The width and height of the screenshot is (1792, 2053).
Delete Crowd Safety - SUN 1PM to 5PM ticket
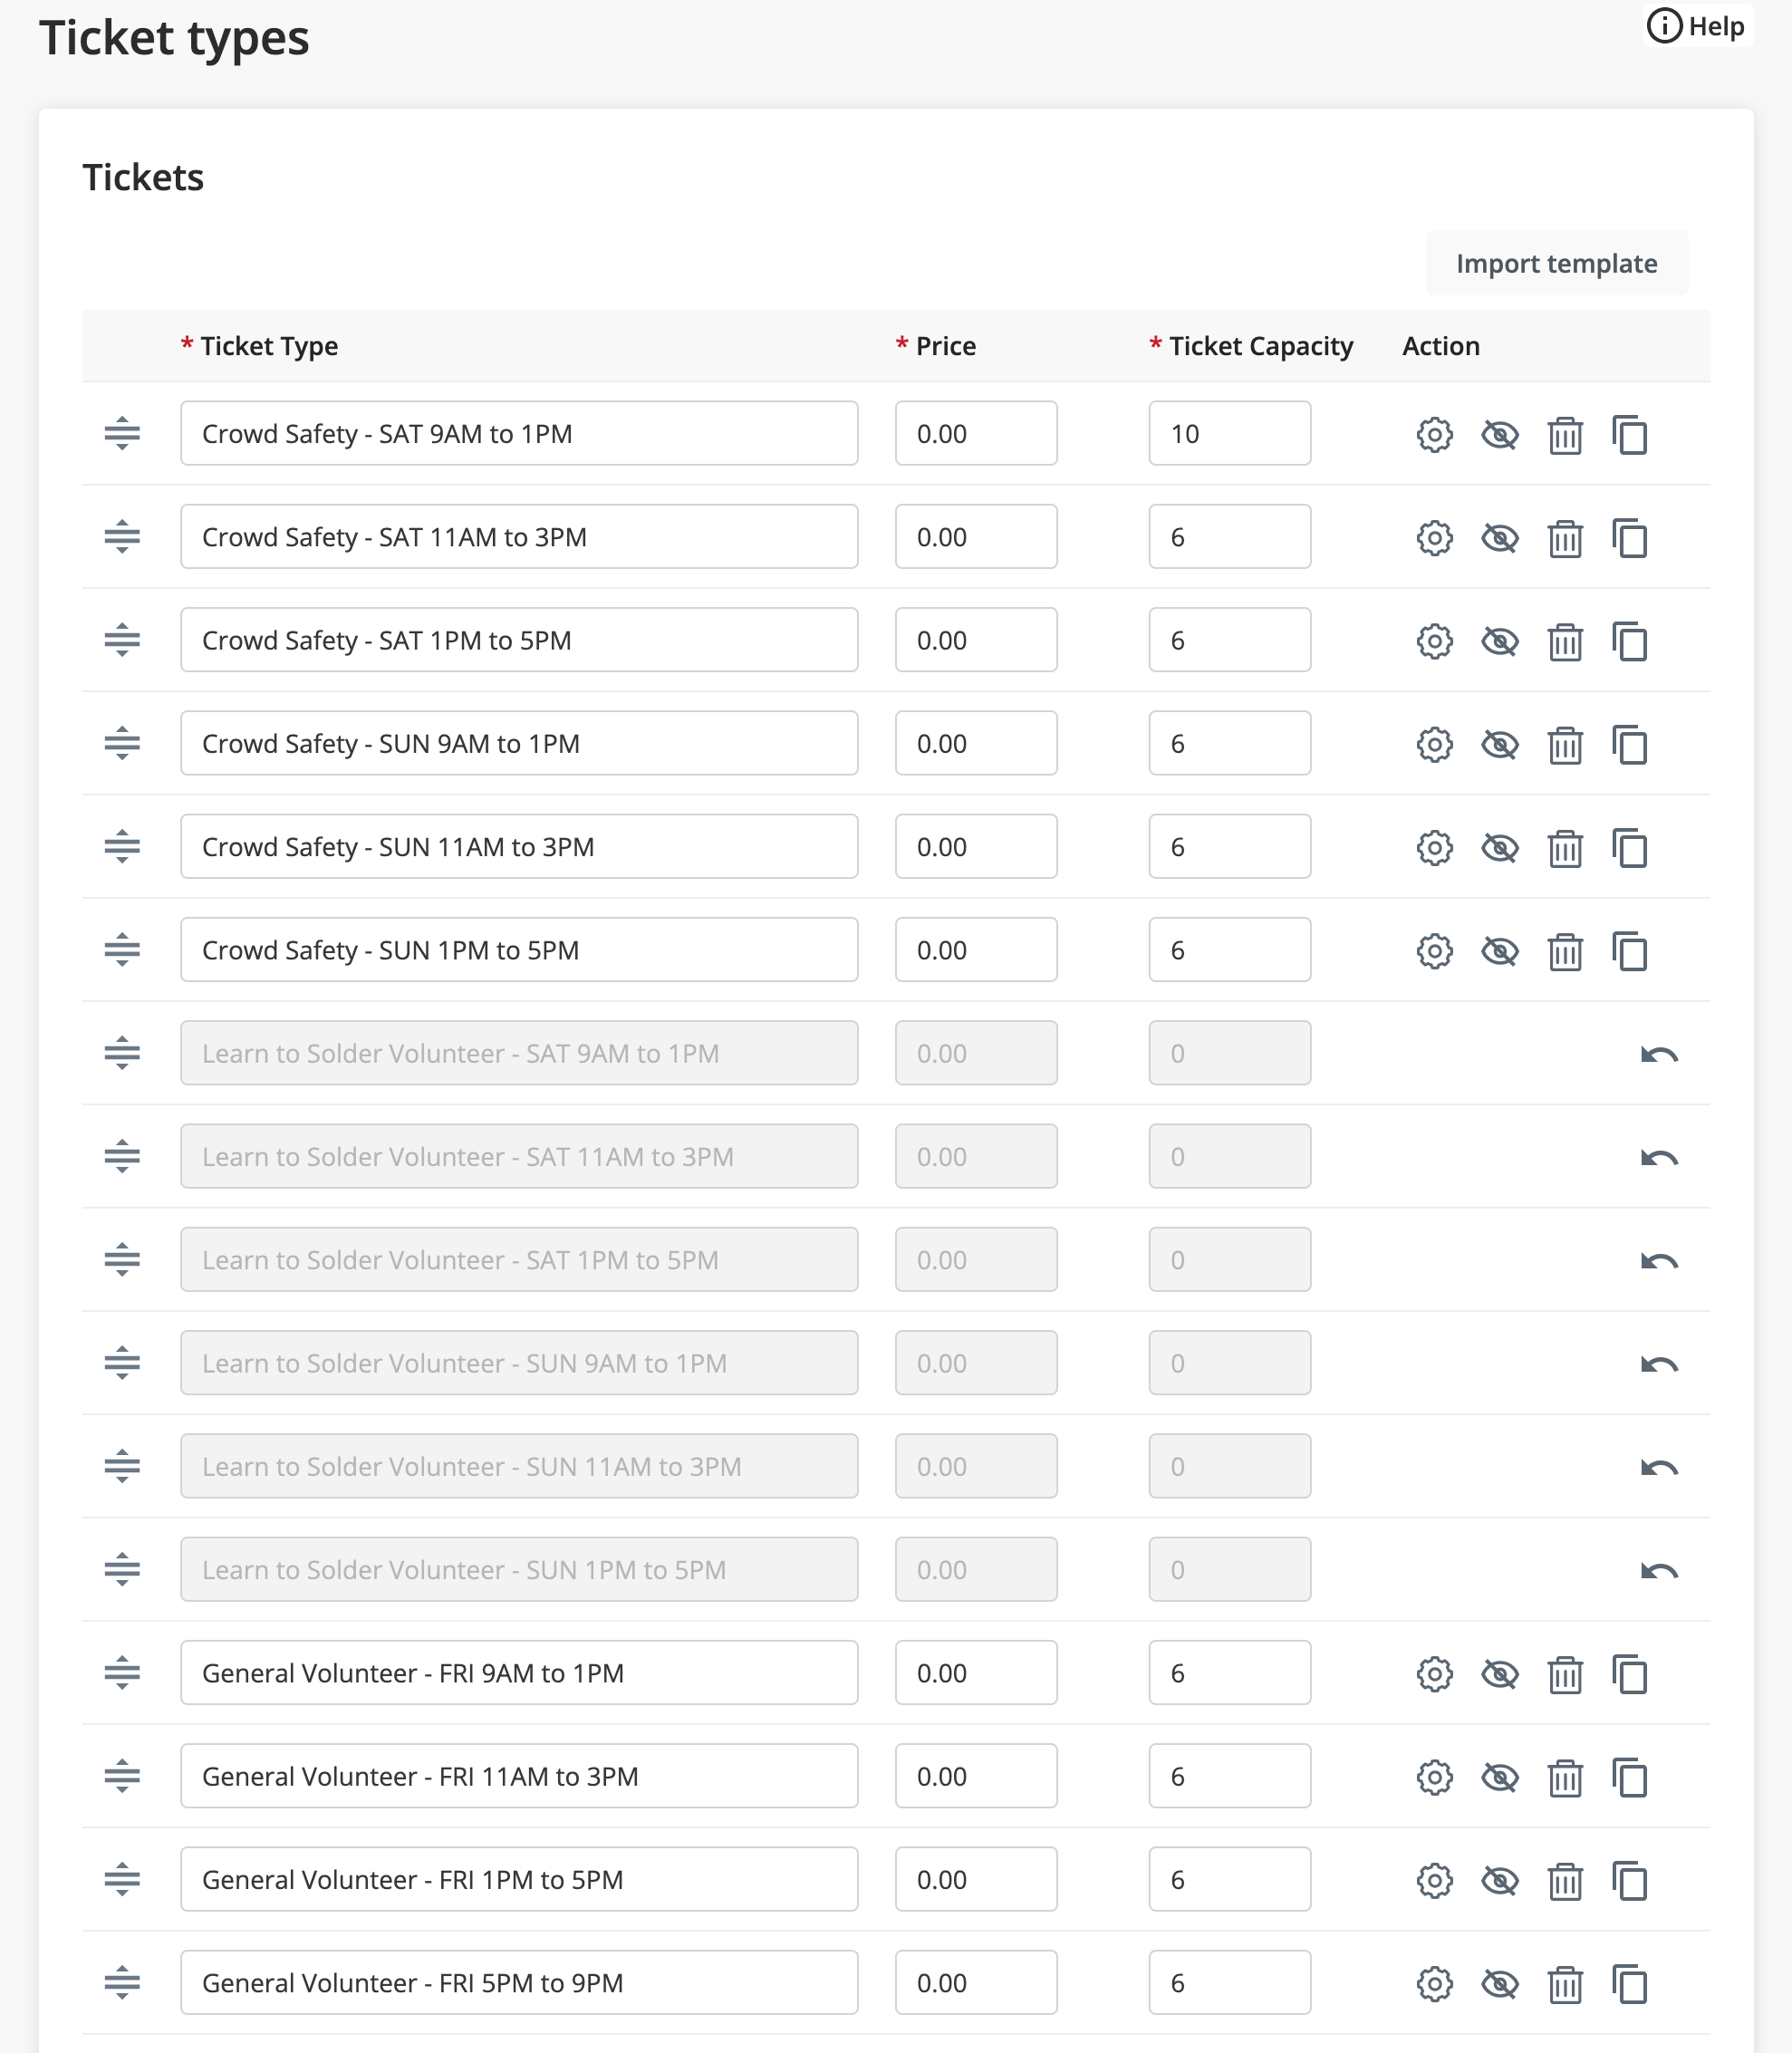tap(1565, 950)
